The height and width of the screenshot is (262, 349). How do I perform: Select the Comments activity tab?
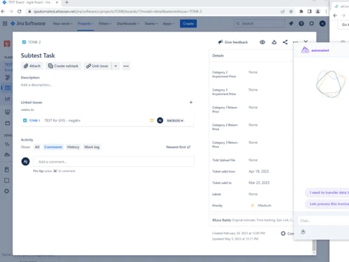53,147
